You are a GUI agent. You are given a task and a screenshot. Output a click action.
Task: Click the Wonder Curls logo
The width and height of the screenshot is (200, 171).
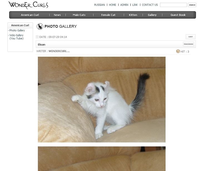tap(28, 5)
